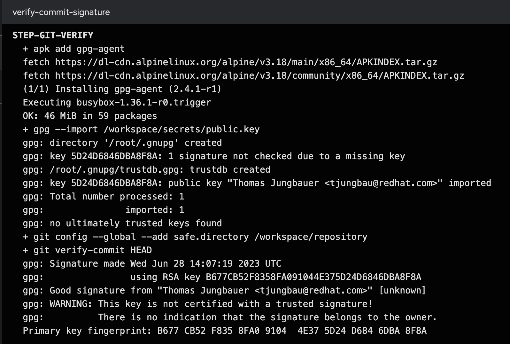The image size is (510, 344).
Task: Click the 'git verify-commit HEAD' command line
Action: click(88, 250)
